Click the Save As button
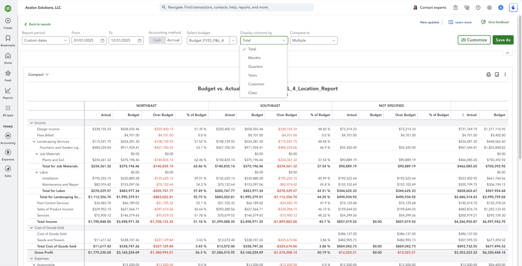The width and height of the screenshot is (522, 266). [503, 40]
